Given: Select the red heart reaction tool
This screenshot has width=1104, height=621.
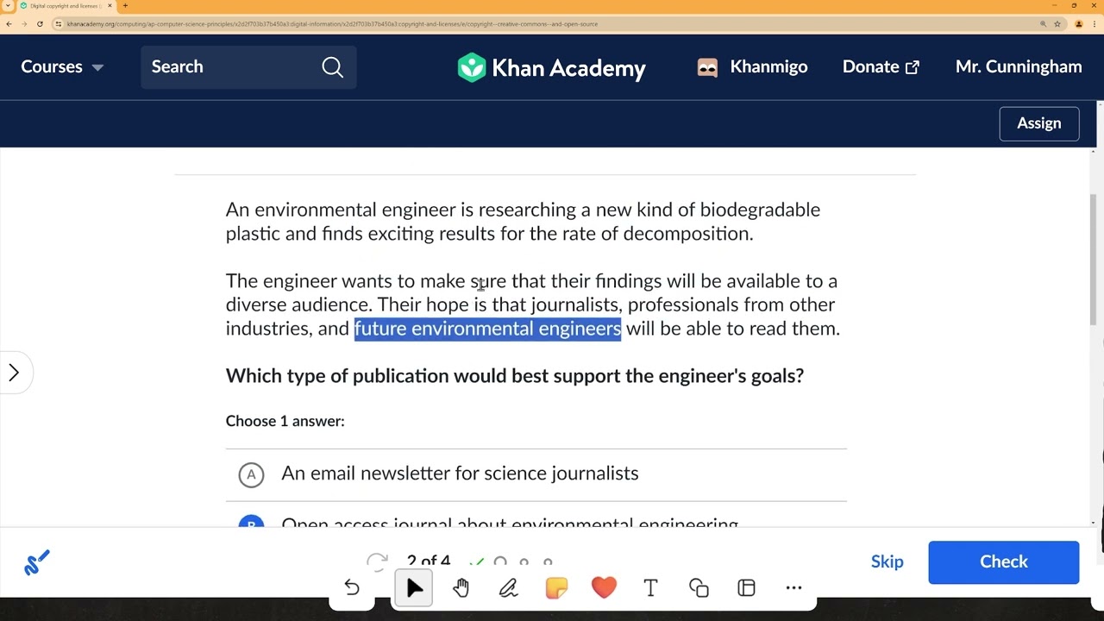Looking at the screenshot, I should pos(604,587).
